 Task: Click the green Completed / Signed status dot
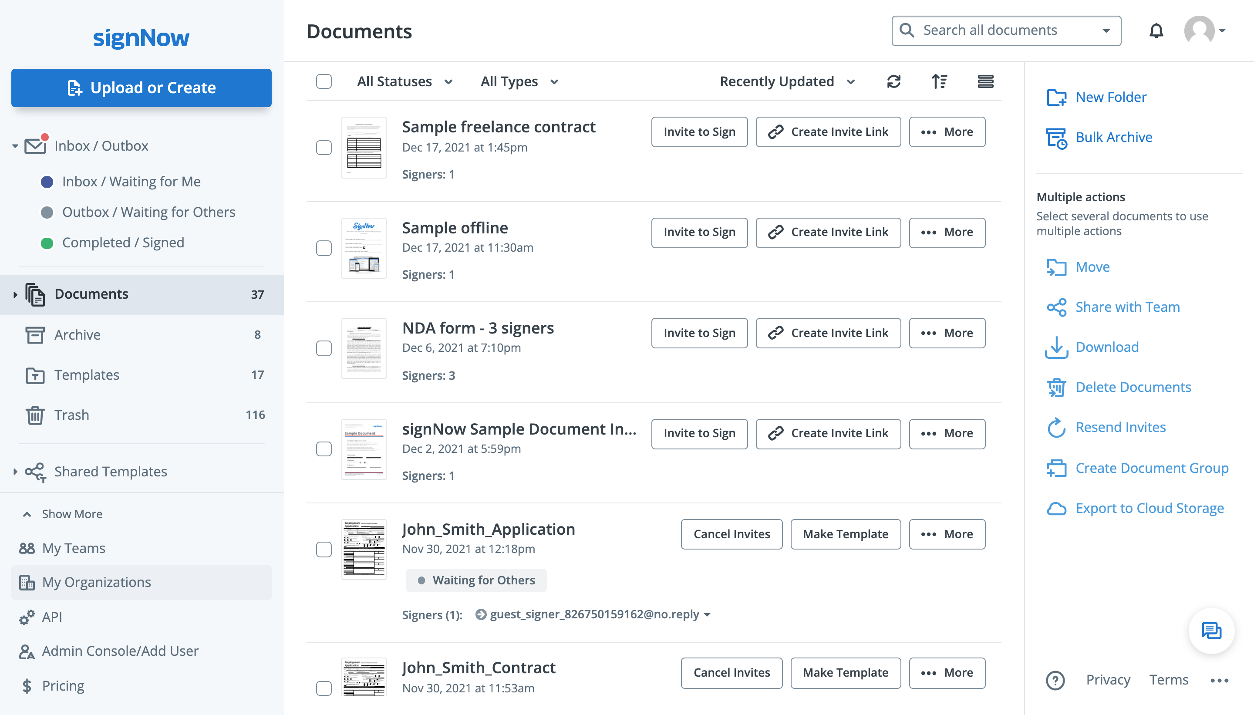point(47,243)
